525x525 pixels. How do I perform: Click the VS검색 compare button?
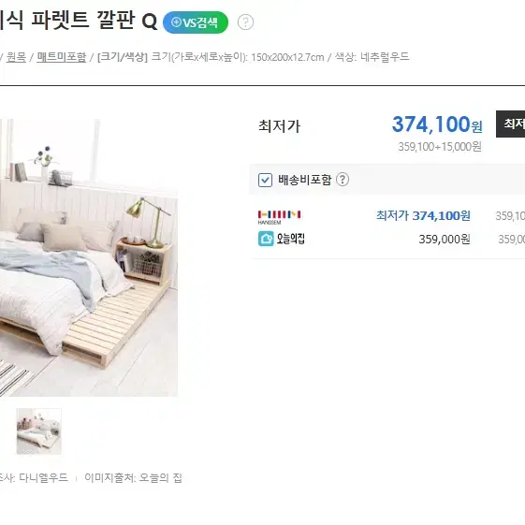pos(196,22)
